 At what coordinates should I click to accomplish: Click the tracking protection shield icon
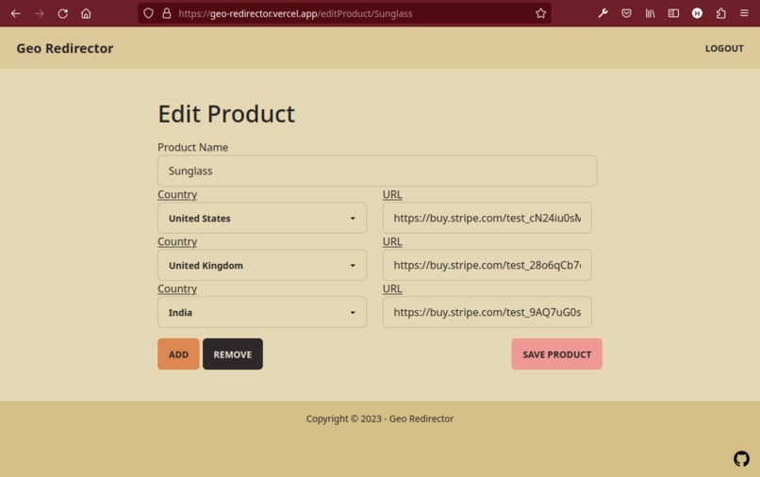point(148,13)
